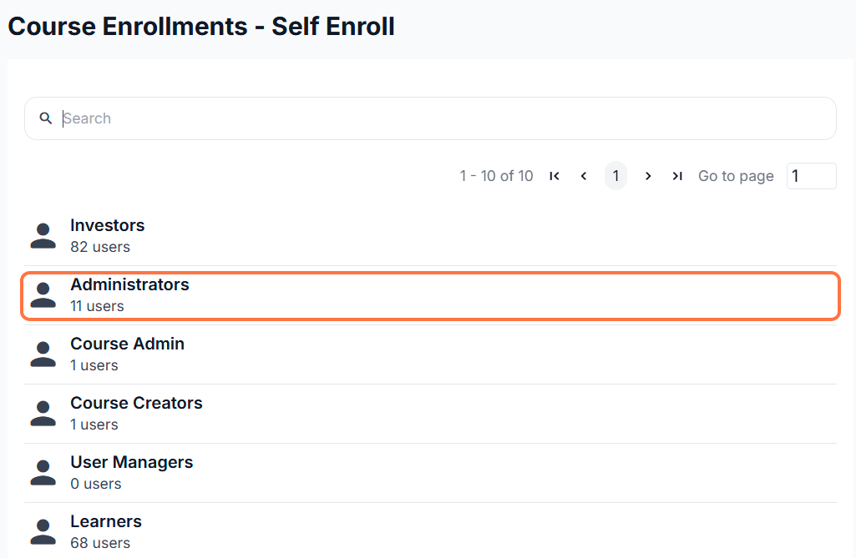Choose the Course Creators group
The width and height of the screenshot is (856, 558).
click(136, 404)
